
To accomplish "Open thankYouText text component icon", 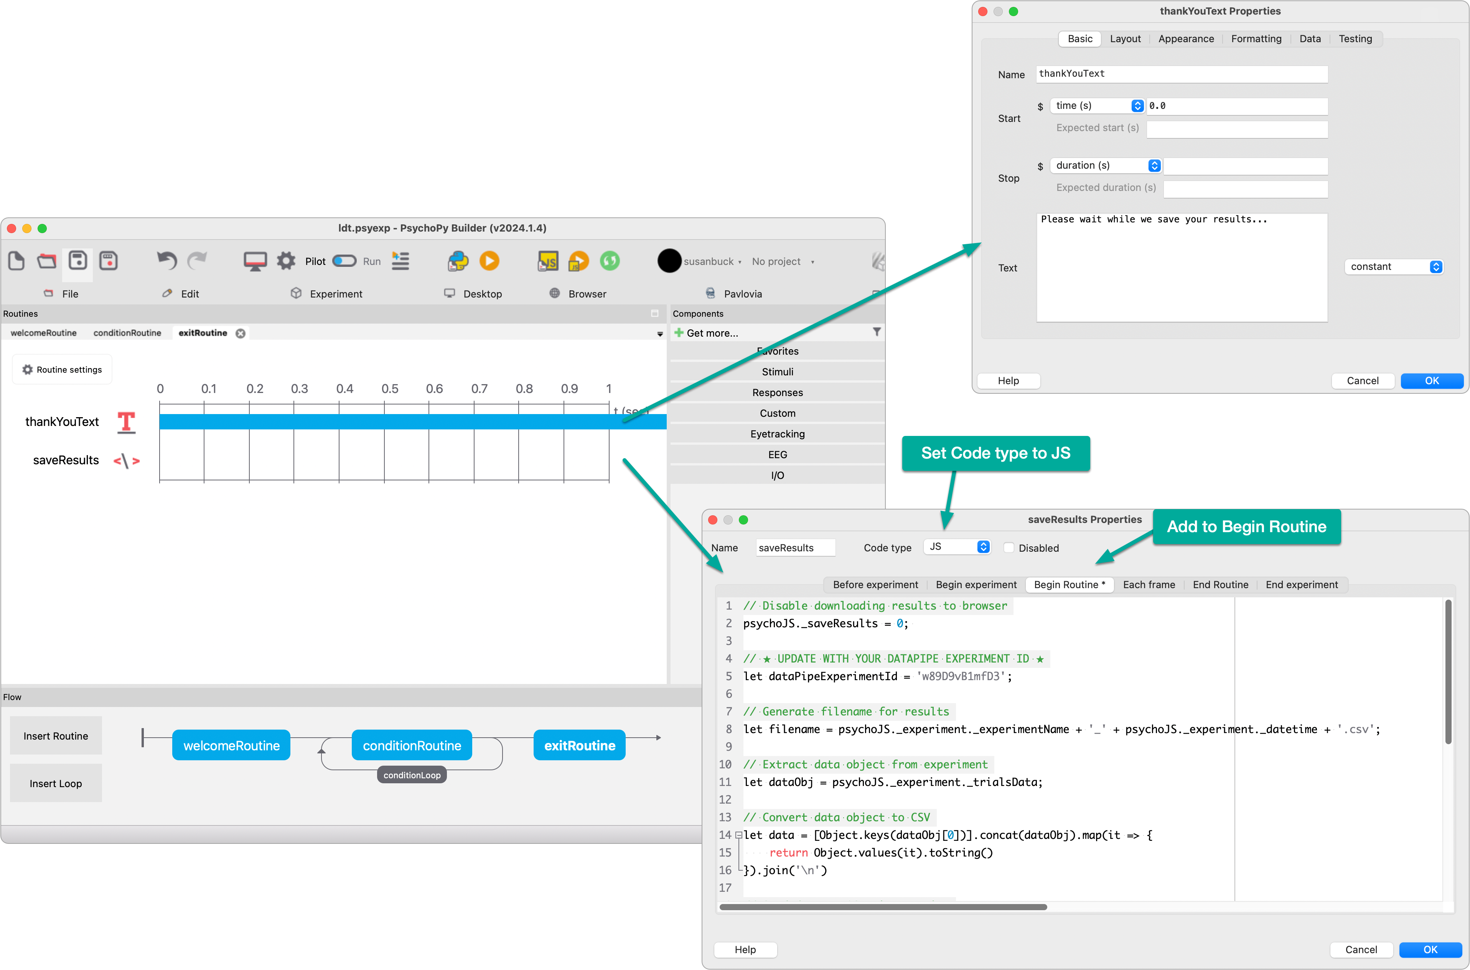I will pyautogui.click(x=126, y=423).
